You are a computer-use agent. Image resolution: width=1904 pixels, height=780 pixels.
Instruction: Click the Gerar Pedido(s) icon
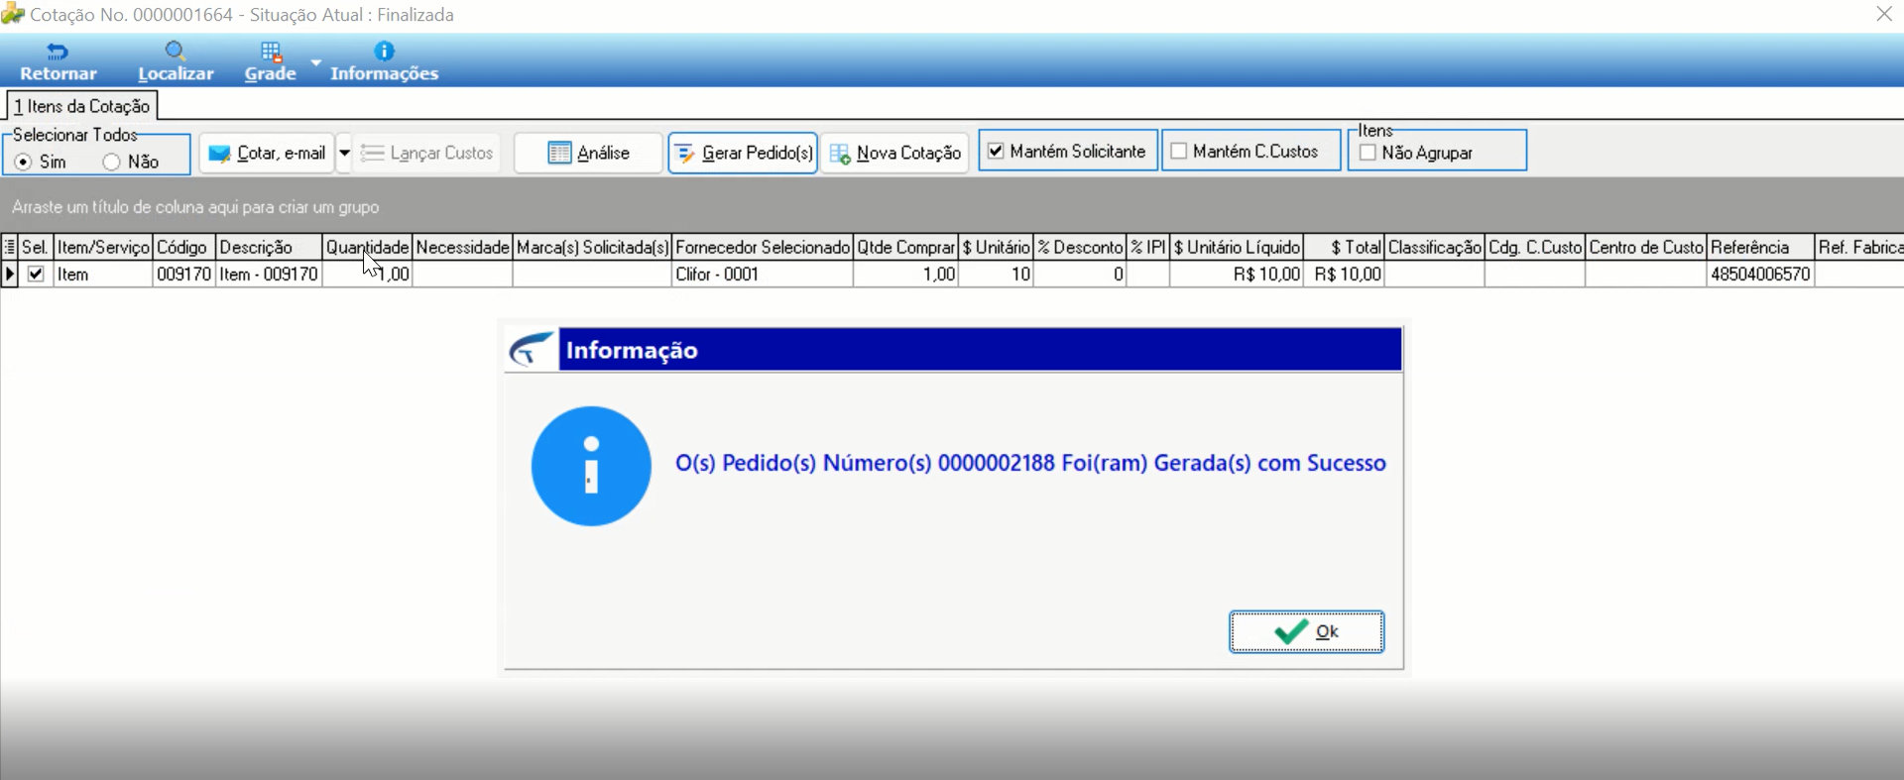(684, 154)
